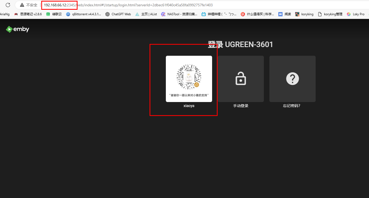
Task: Open the 哔哩哔哩 bookmark
Action: 219,14
